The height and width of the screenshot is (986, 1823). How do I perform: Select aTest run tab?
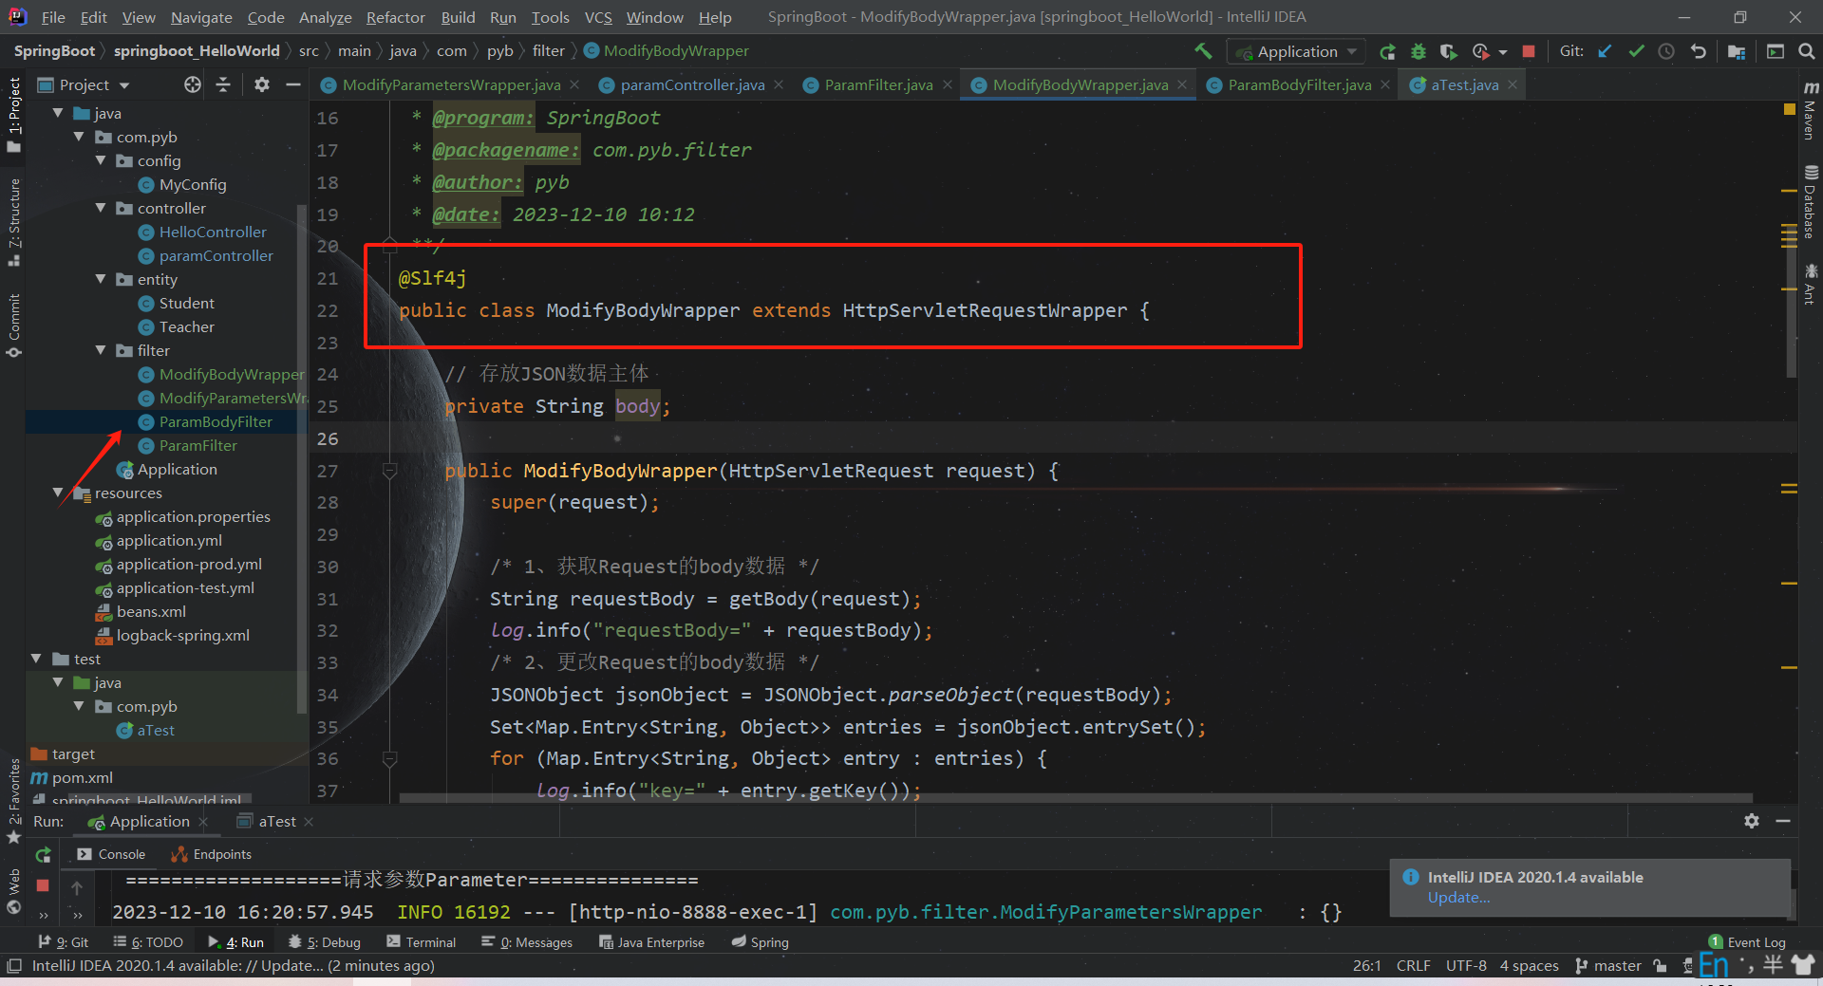(276, 821)
